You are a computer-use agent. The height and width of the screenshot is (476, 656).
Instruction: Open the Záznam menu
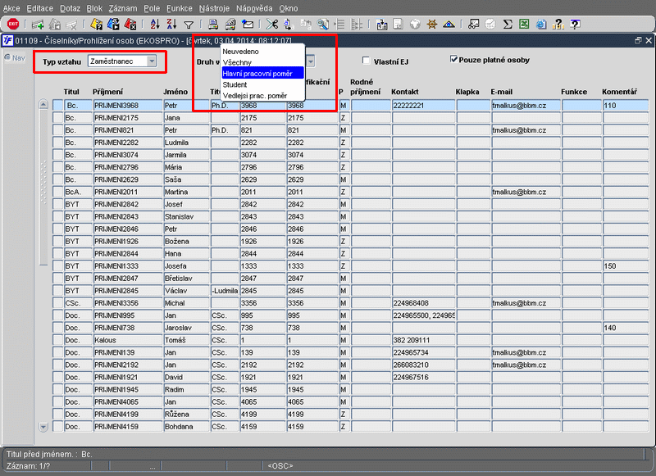pos(122,8)
